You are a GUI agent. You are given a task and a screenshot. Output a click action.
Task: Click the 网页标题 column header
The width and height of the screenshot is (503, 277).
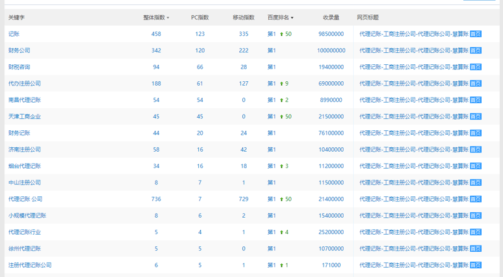(368, 18)
